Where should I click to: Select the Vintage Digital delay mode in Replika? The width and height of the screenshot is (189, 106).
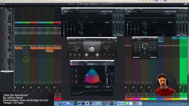pyautogui.click(x=76, y=50)
